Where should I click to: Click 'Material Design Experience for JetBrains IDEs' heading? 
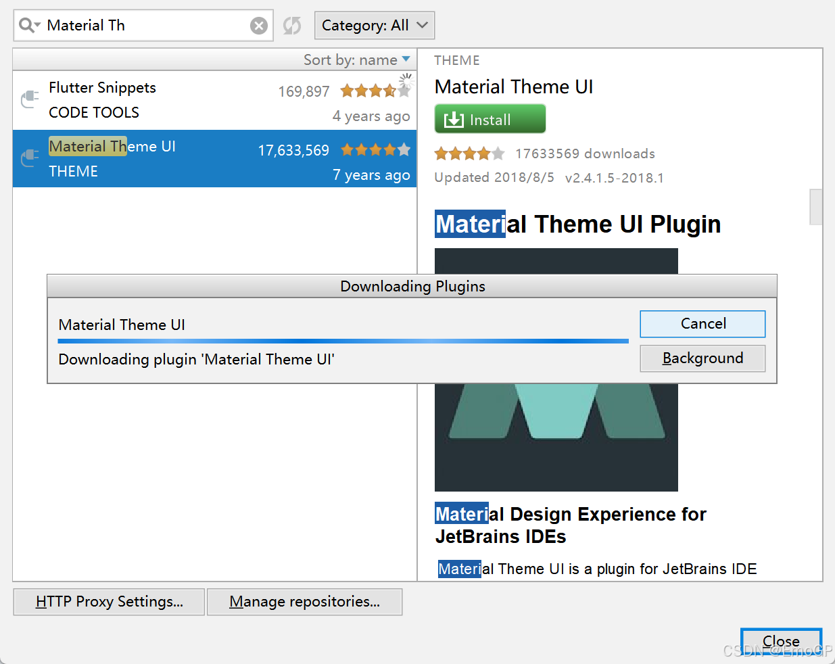point(571,525)
